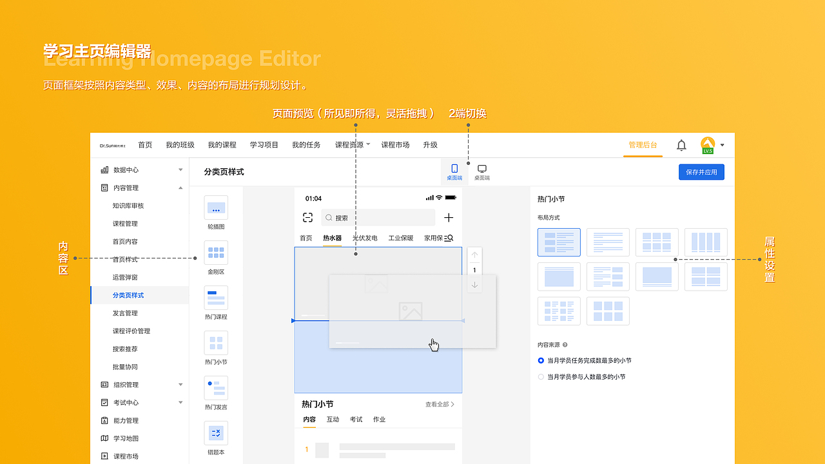The height and width of the screenshot is (464, 825).
Task: Select the 金刚区 component icon
Action: pyautogui.click(x=216, y=253)
